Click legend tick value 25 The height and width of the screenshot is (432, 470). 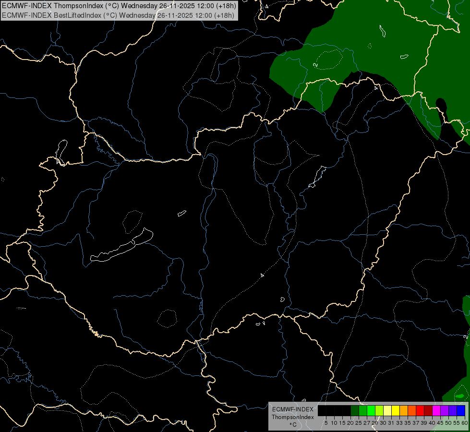coord(359,423)
